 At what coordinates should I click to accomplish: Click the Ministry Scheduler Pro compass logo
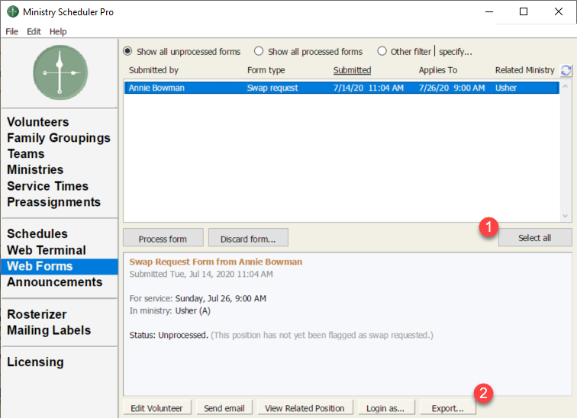[x=60, y=72]
